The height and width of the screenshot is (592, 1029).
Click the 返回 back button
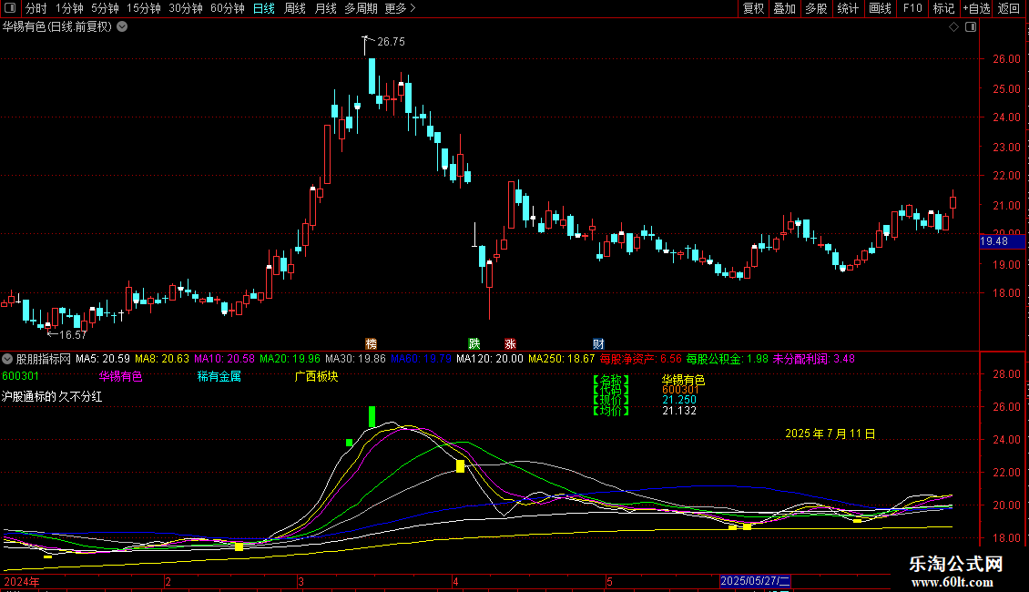click(1009, 8)
